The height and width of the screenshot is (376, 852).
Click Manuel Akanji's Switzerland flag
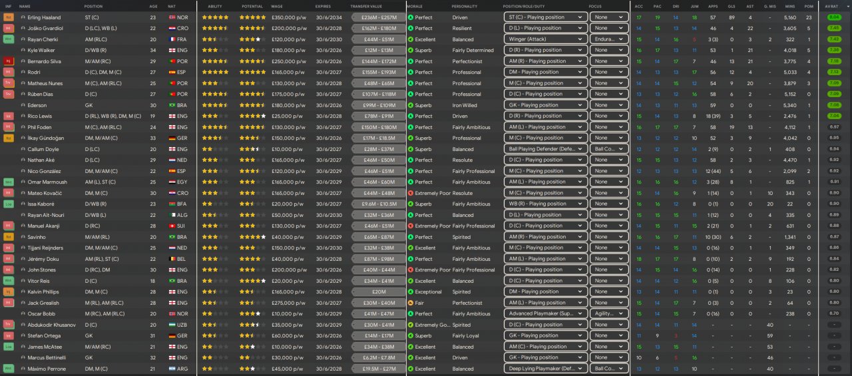(172, 226)
